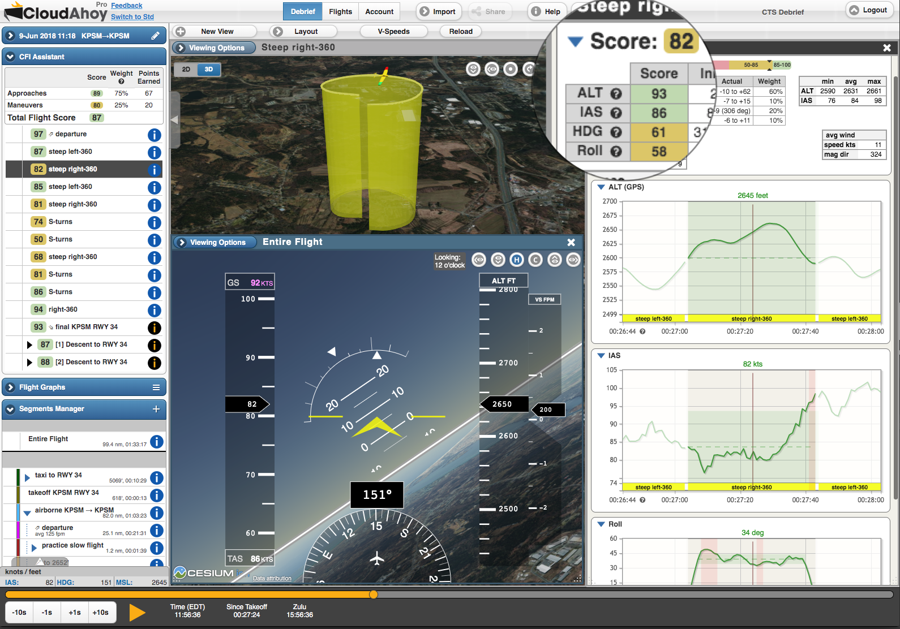The width and height of the screenshot is (900, 629).
Task: Collapse the left sidebar arrow handle
Action: tap(174, 120)
